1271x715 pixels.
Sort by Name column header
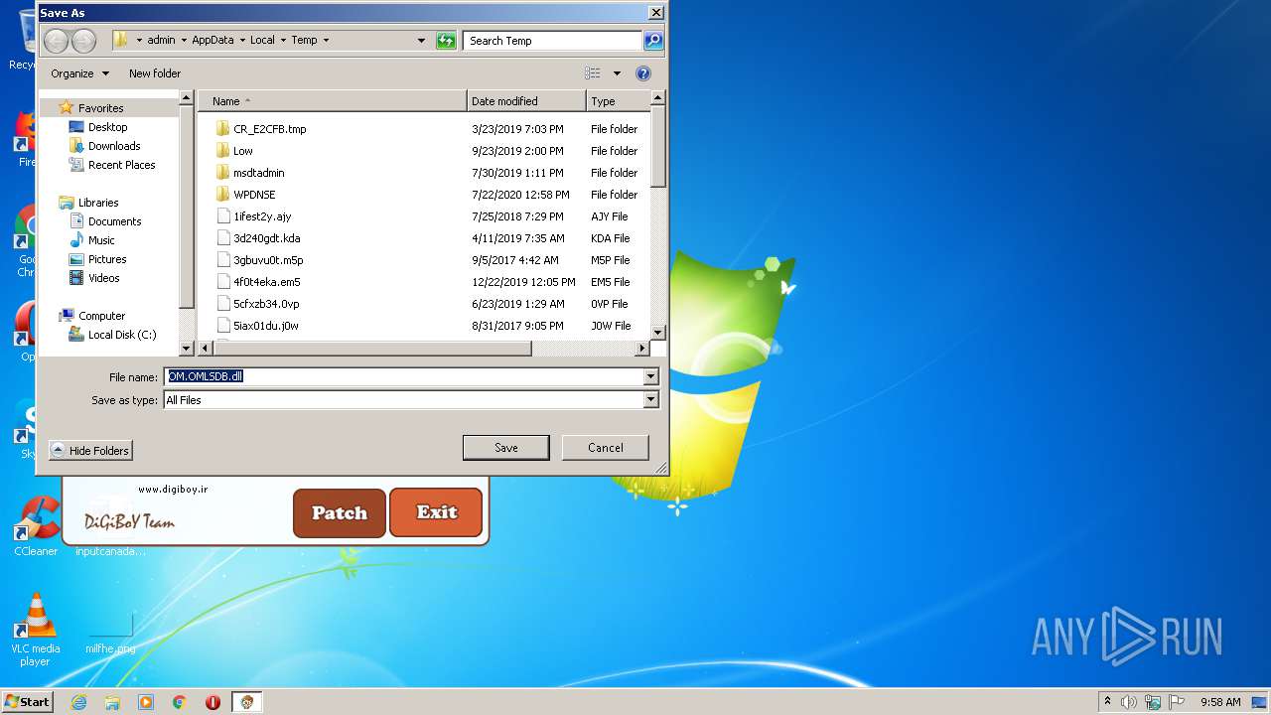[x=333, y=101]
